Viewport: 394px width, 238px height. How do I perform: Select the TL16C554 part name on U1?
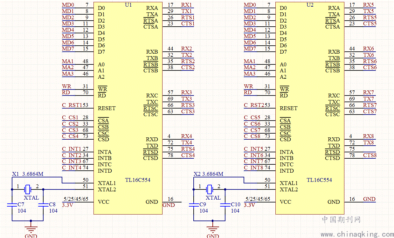click(138, 180)
